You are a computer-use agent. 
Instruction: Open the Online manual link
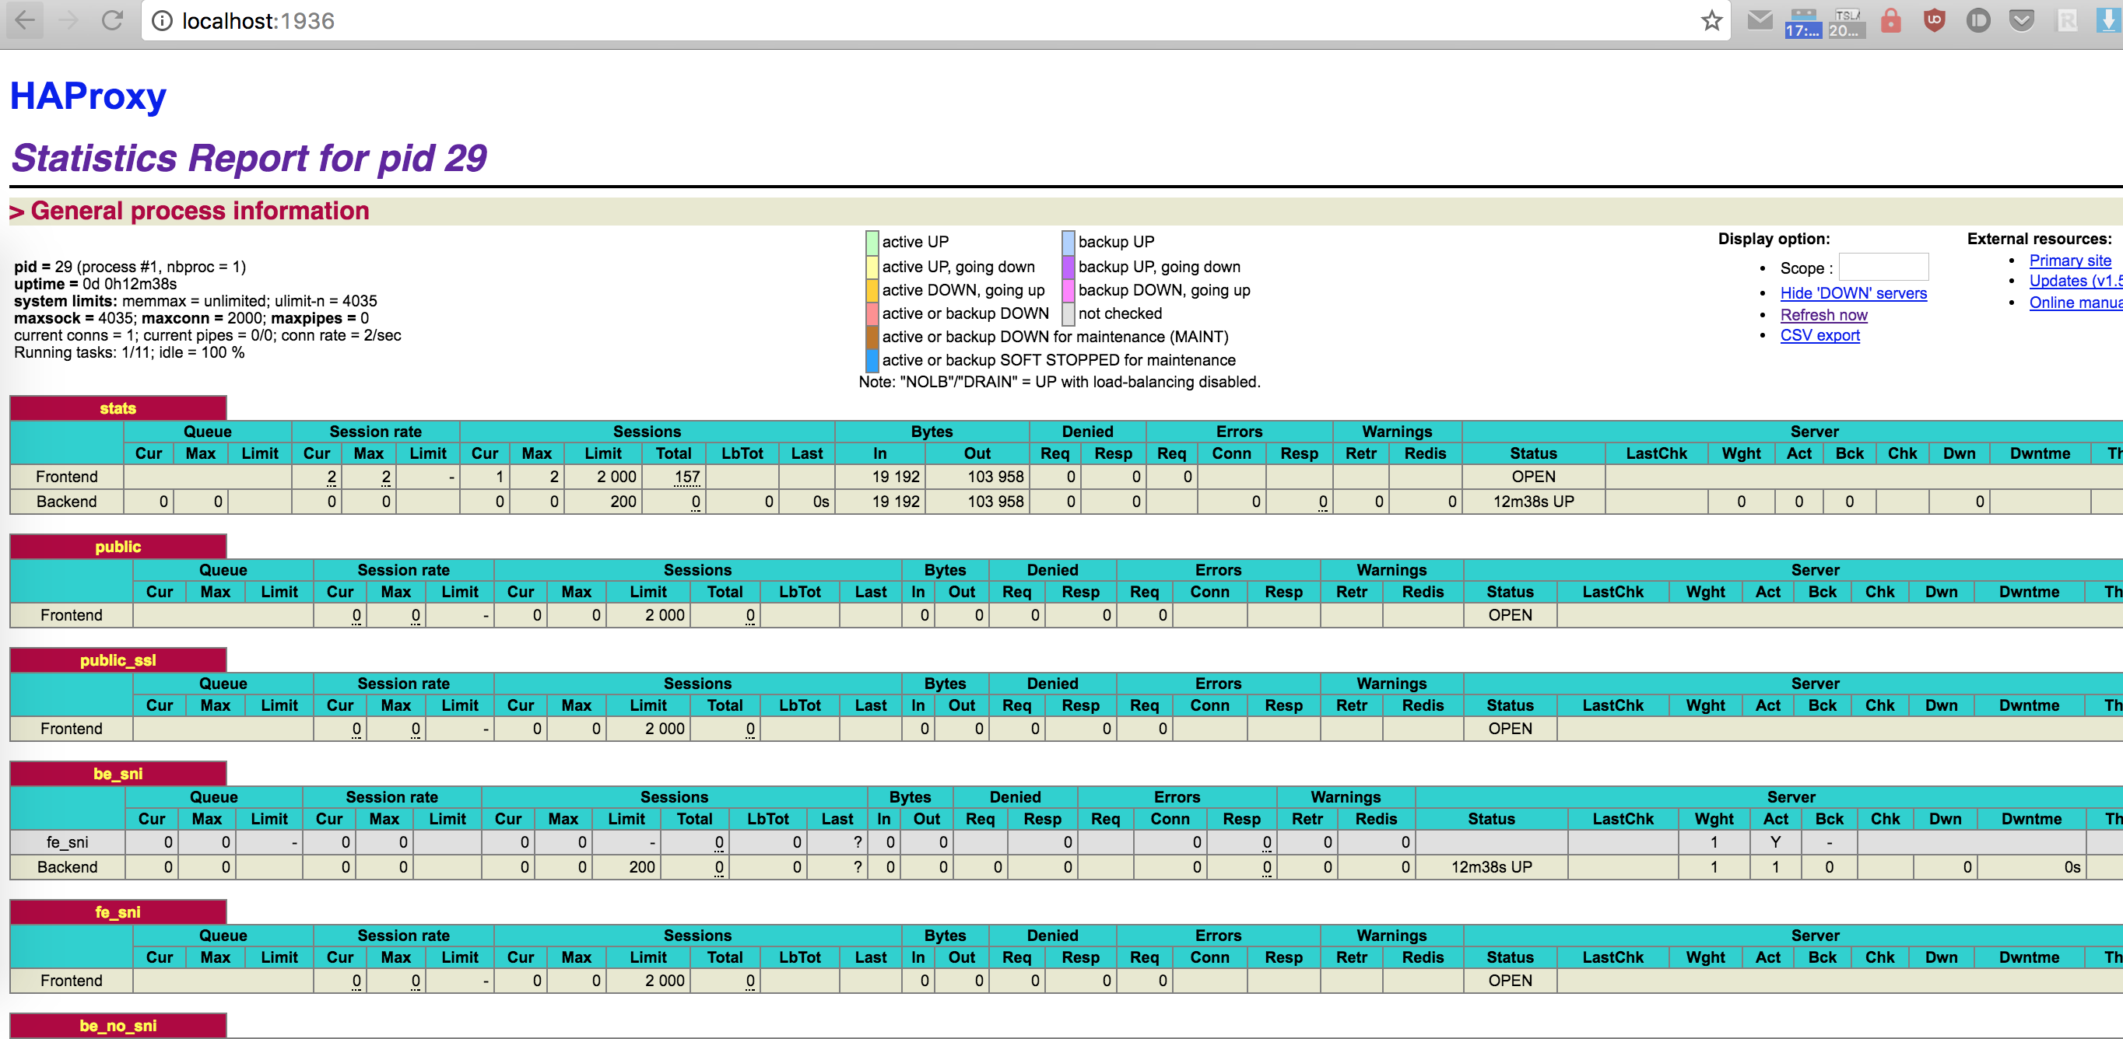tap(2076, 303)
